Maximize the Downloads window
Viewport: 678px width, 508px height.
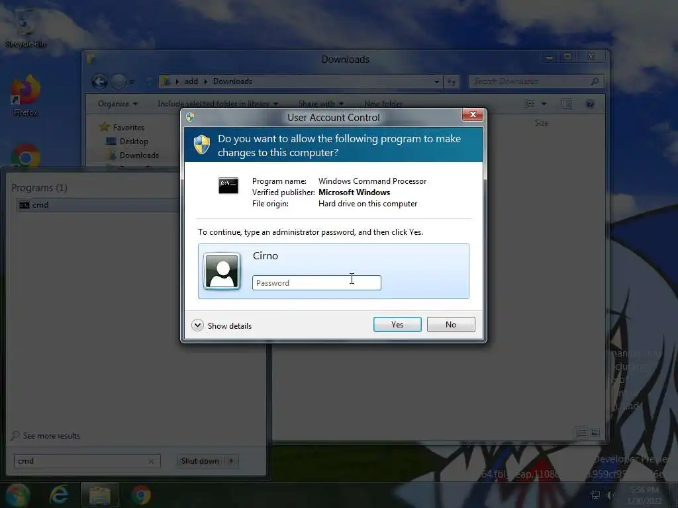[x=567, y=57]
